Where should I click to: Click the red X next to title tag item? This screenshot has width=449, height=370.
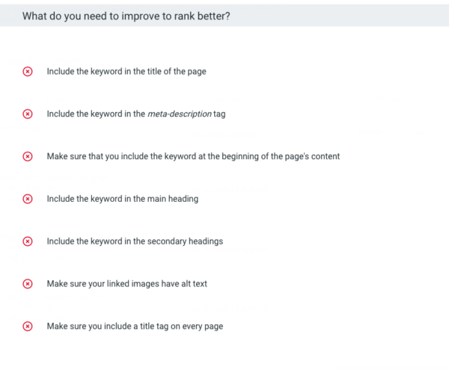[x=28, y=327]
